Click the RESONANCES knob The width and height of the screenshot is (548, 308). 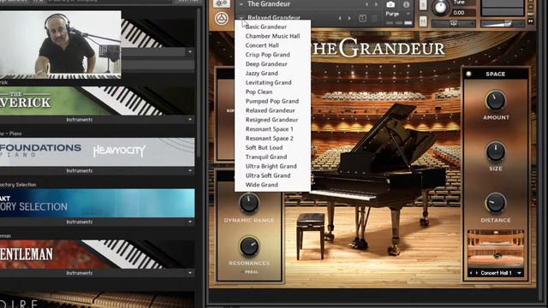click(249, 246)
